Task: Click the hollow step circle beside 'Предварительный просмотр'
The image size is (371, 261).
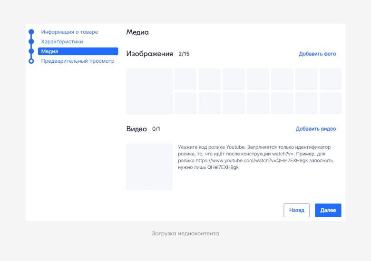Action: tap(31, 61)
